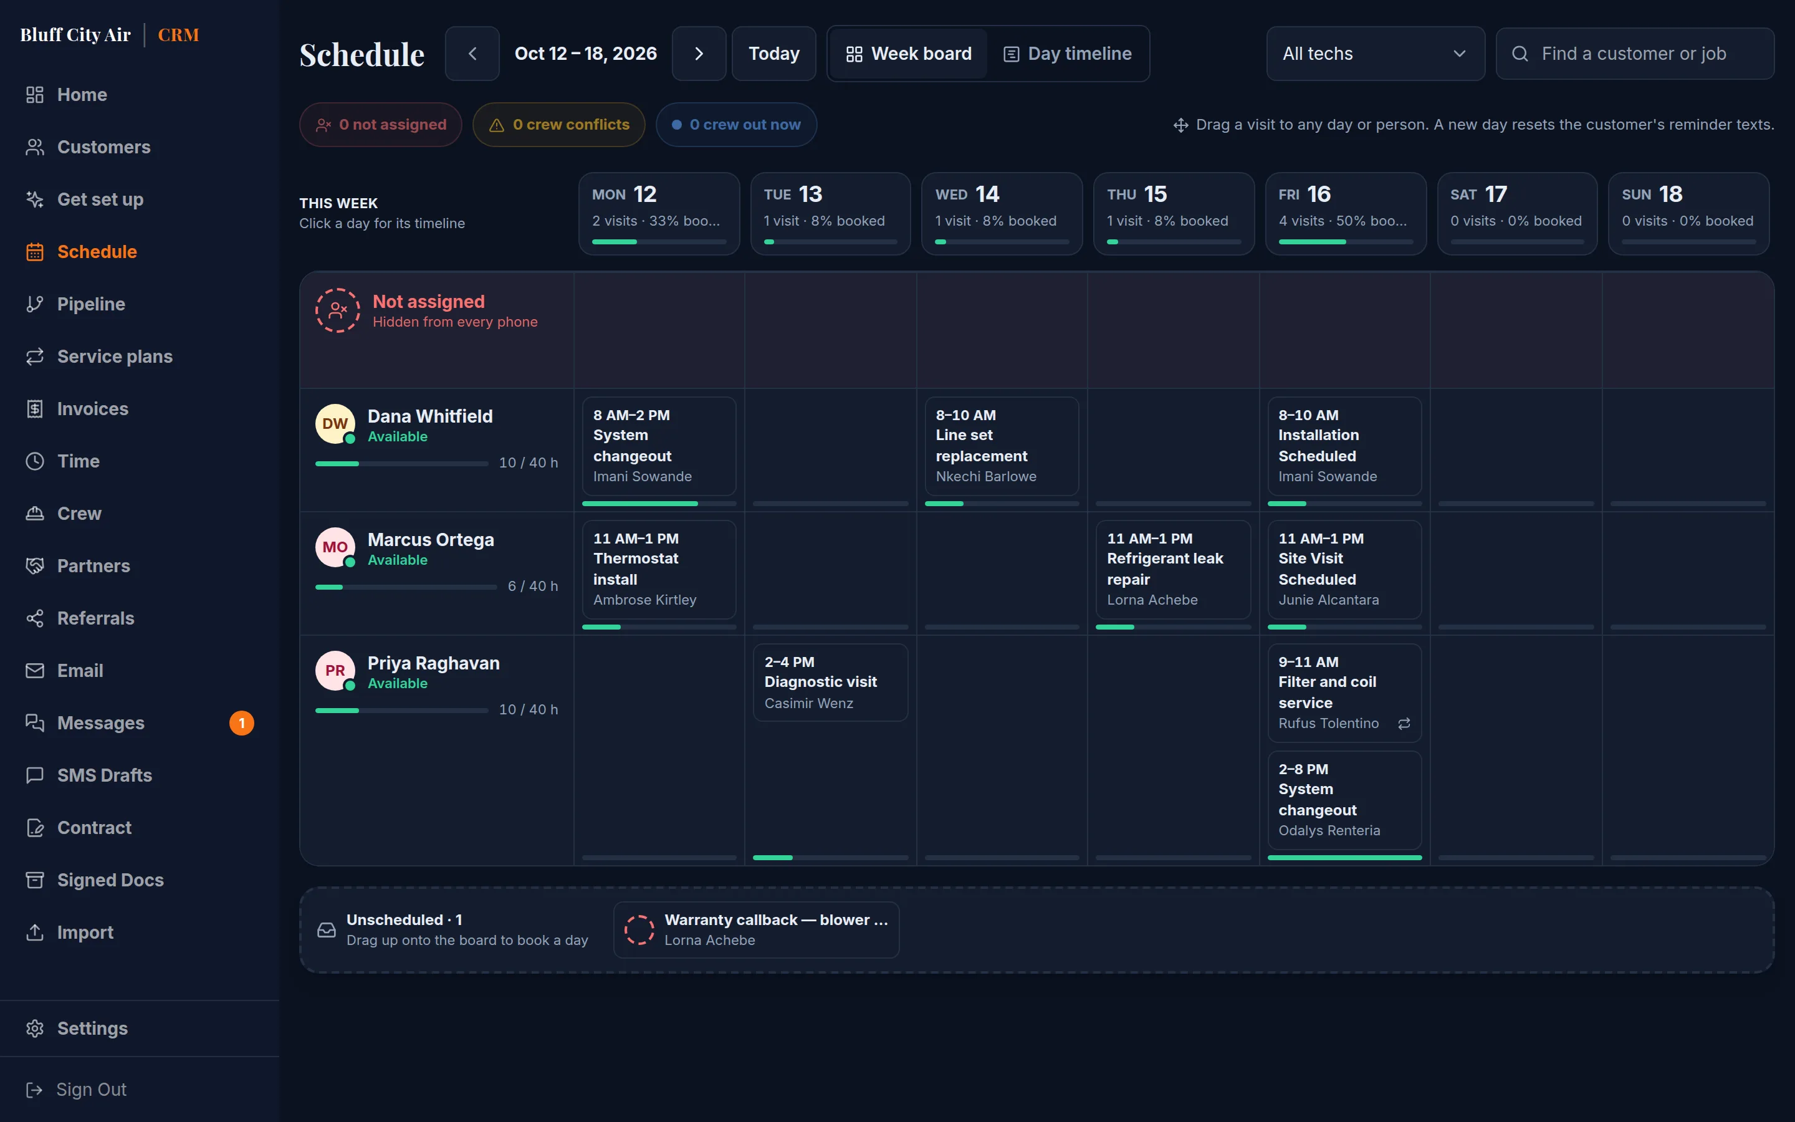This screenshot has height=1122, width=1795.
Task: Open the Pipeline branch icon
Action: tap(35, 304)
